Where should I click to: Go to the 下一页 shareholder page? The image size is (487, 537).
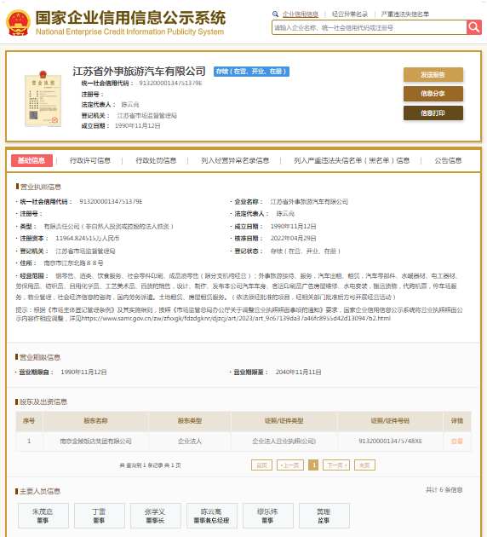coord(336,465)
